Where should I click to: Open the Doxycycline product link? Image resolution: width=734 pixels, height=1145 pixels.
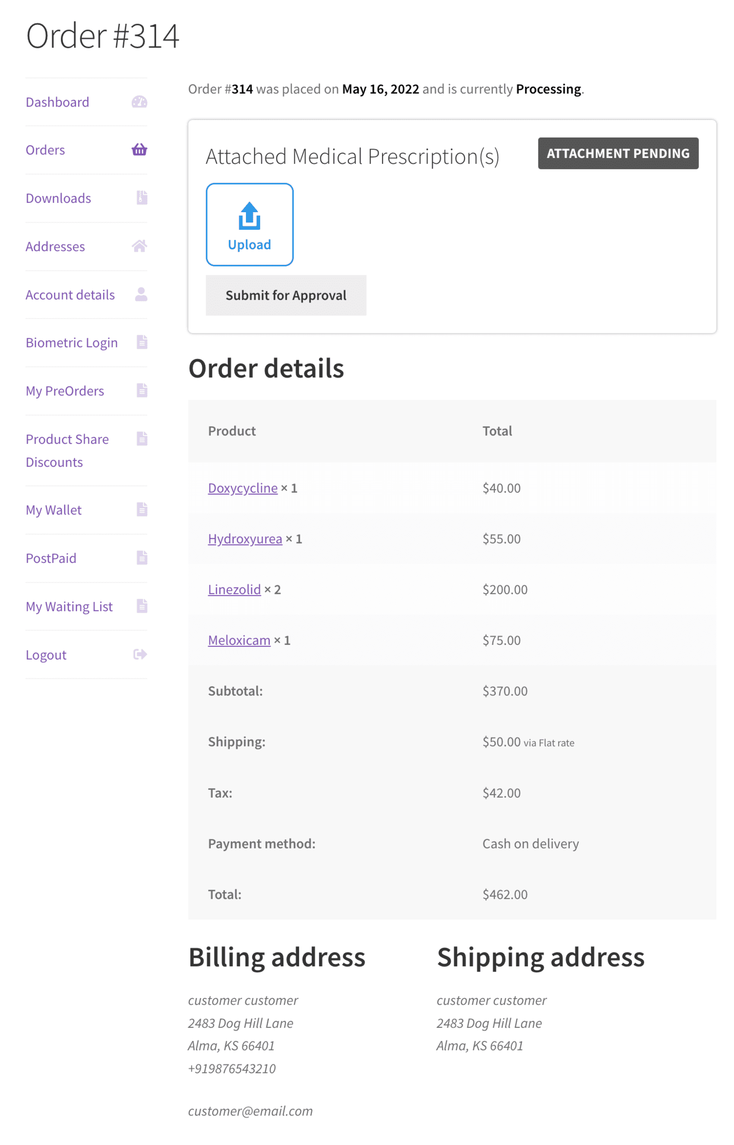[x=243, y=488]
